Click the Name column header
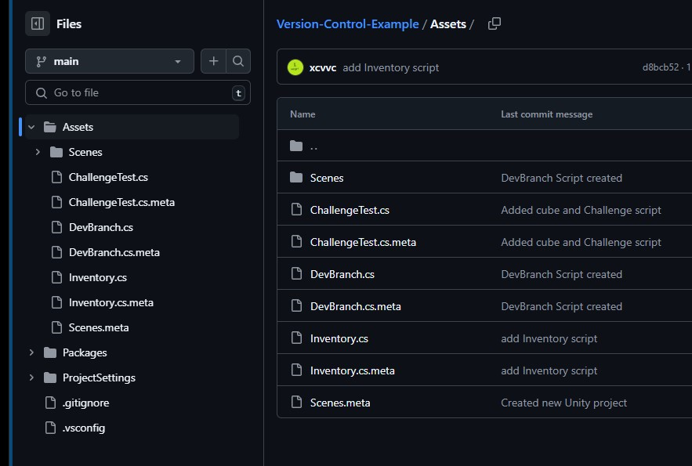The width and height of the screenshot is (692, 466). [303, 114]
